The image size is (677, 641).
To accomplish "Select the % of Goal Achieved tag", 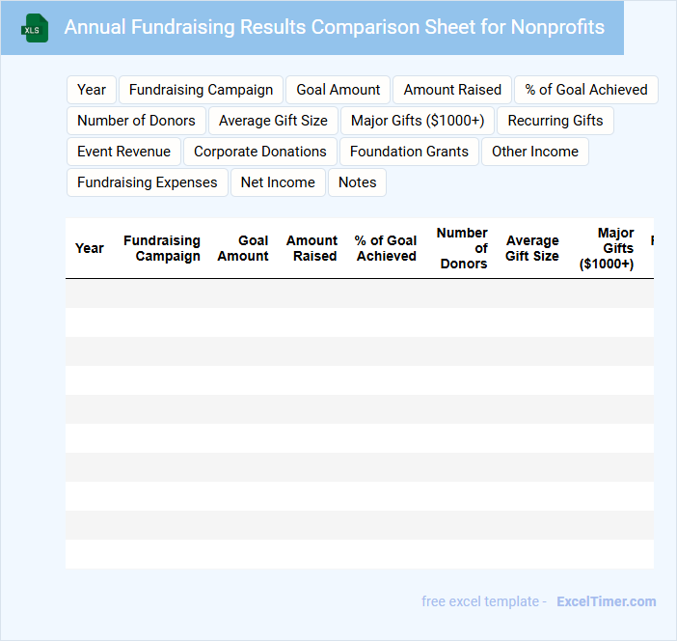I will pos(586,90).
